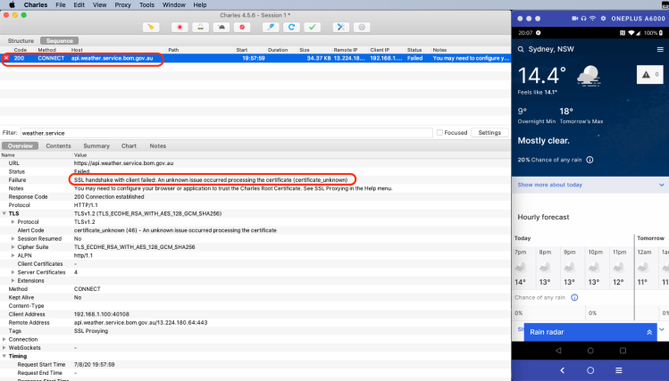Toggle the turtle Throttling icon
This screenshot has width=669, height=381.
pyautogui.click(x=222, y=28)
